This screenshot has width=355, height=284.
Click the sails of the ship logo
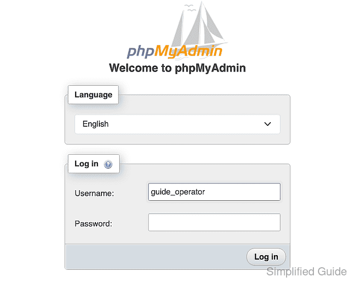point(198,26)
